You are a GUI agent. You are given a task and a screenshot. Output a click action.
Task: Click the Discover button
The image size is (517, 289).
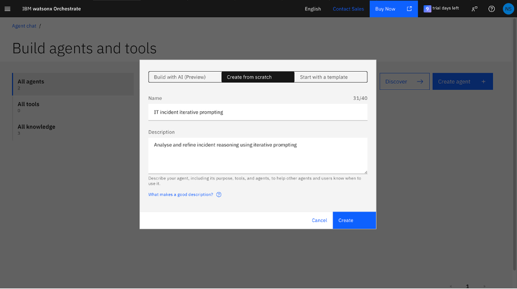point(405,81)
